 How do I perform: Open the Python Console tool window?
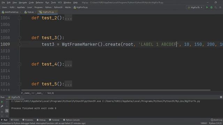[x=71, y=120]
